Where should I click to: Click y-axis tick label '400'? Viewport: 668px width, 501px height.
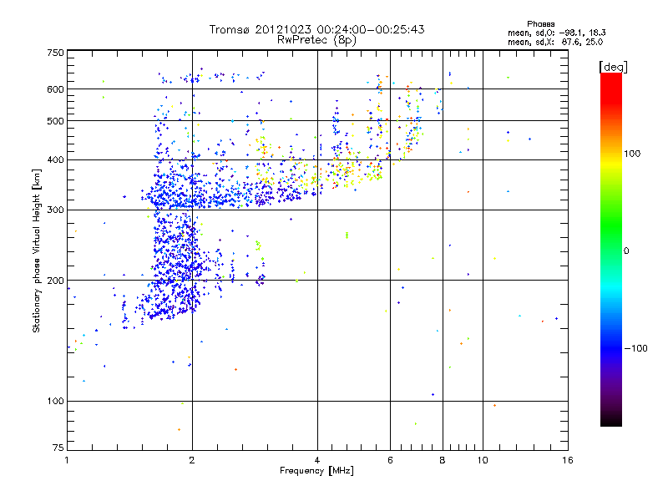click(x=55, y=160)
